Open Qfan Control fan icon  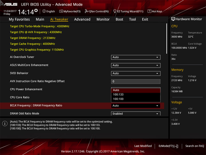[x=86, y=11]
